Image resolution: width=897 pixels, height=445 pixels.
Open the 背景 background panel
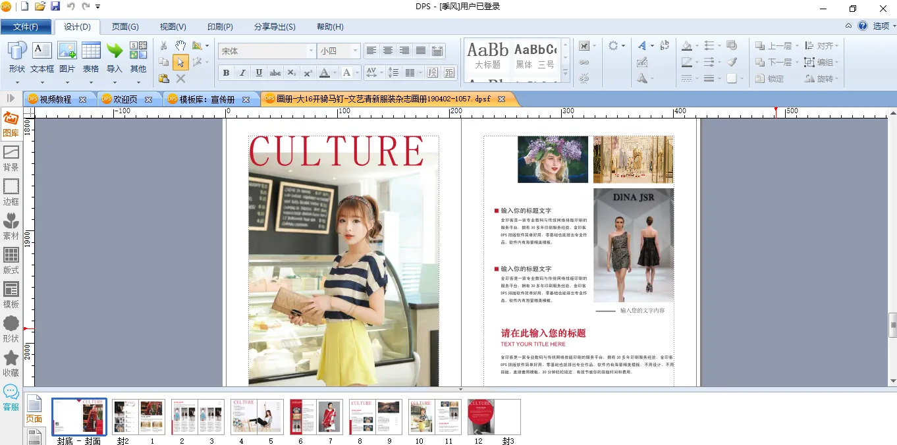pos(11,158)
